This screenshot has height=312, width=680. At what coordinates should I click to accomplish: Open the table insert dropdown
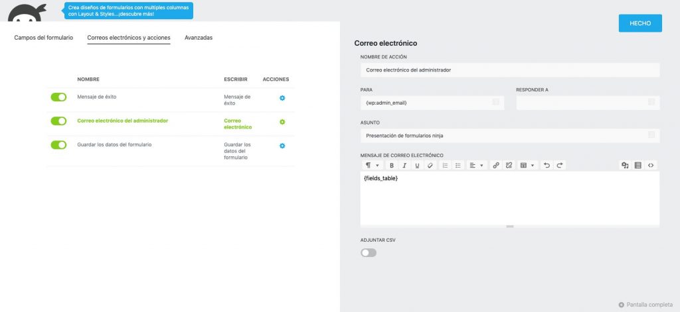click(528, 166)
